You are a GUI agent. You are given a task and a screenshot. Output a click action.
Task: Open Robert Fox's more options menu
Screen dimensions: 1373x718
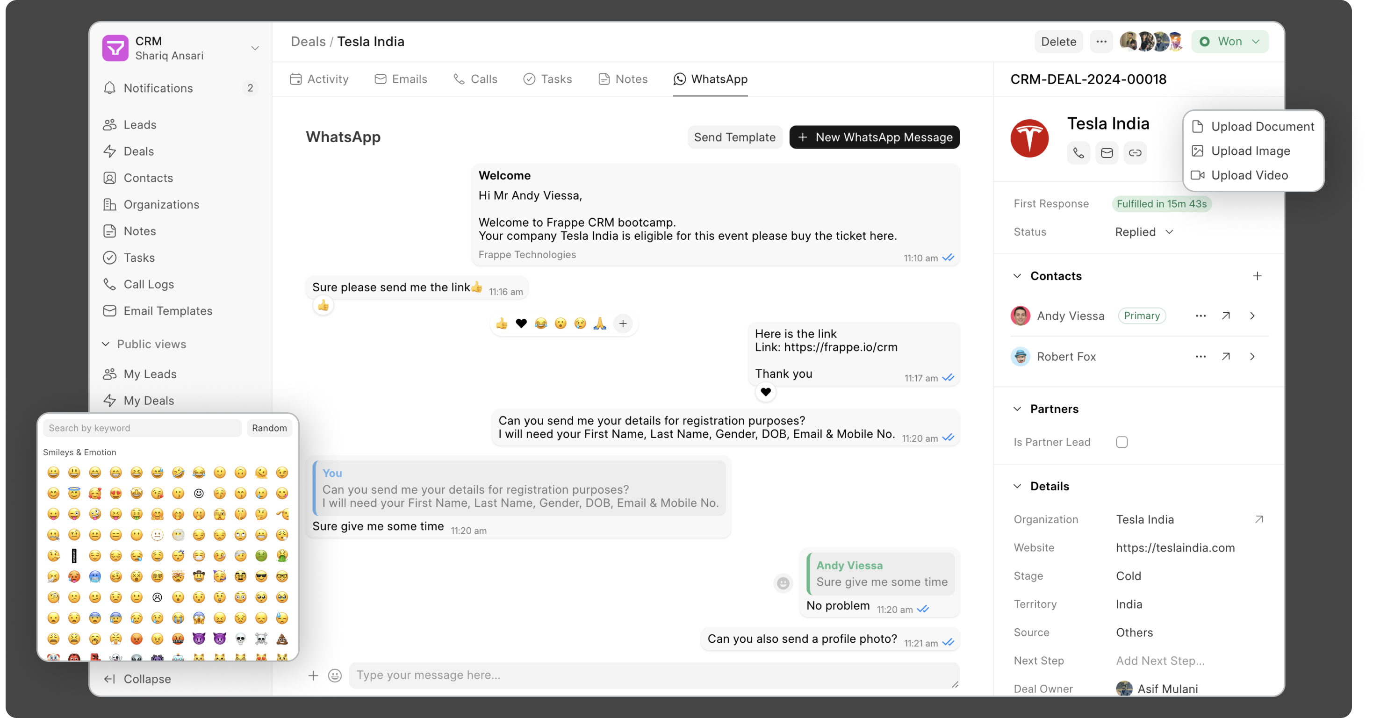[1200, 357]
